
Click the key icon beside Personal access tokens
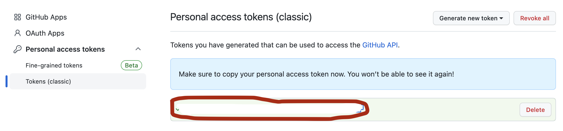click(x=18, y=49)
